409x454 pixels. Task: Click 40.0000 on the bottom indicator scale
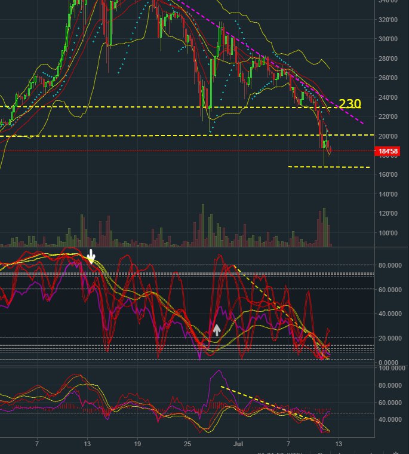(x=390, y=419)
